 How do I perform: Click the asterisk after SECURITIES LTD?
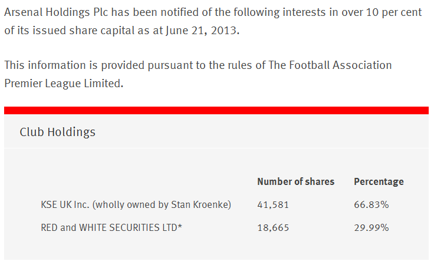pyautogui.click(x=179, y=226)
